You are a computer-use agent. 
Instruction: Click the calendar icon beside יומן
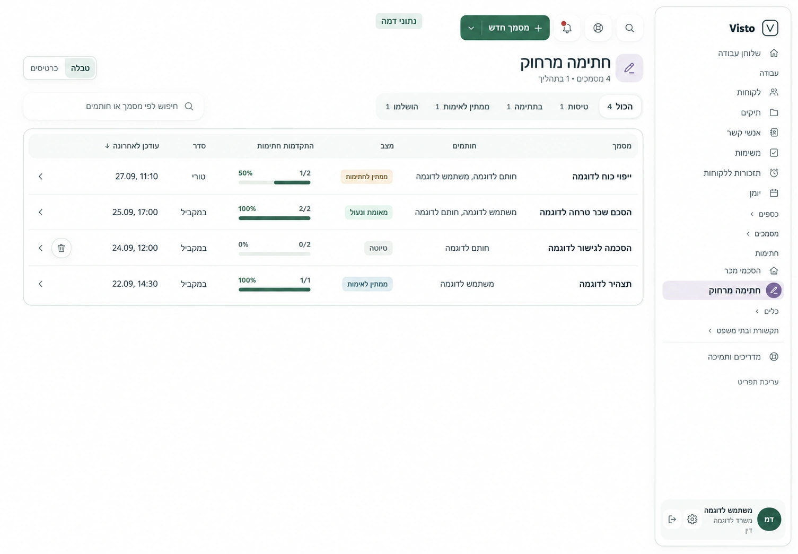coord(774,193)
